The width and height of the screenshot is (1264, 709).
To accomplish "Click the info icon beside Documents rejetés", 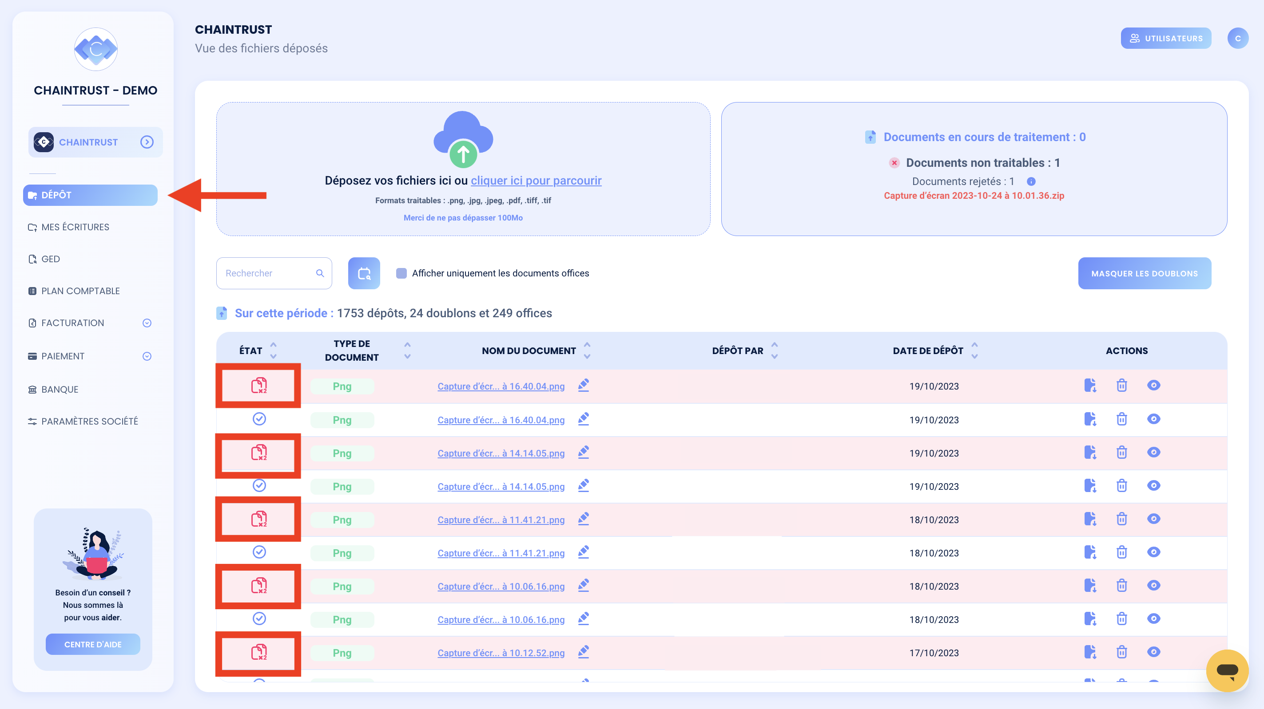I will click(1031, 181).
